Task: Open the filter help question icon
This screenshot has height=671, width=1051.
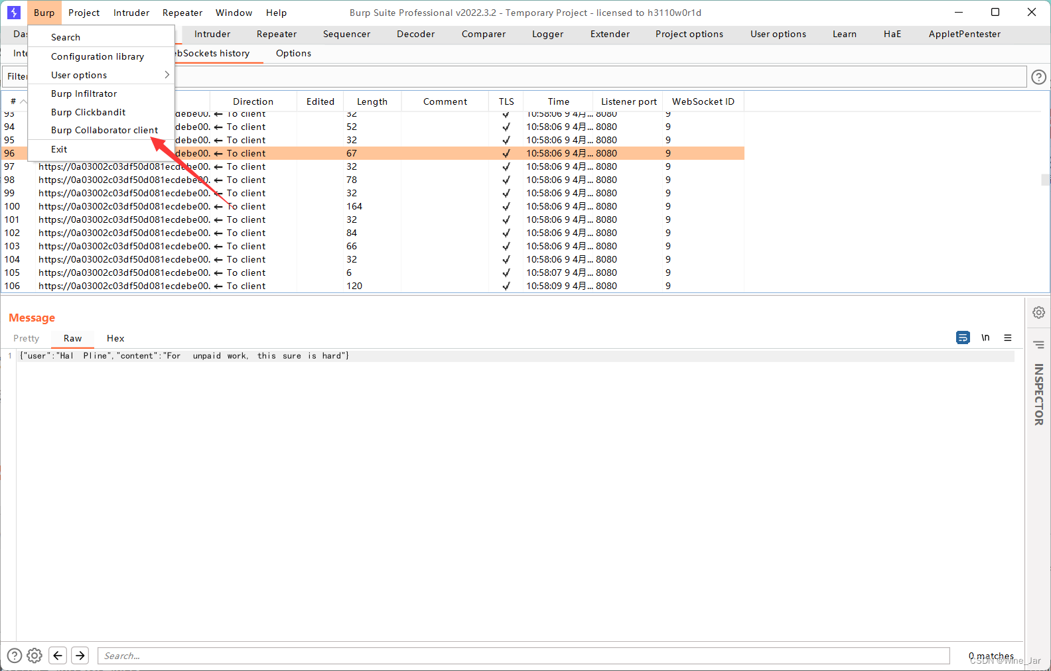Action: (1038, 77)
